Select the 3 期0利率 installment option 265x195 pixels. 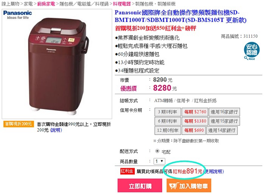(x=168, y=112)
